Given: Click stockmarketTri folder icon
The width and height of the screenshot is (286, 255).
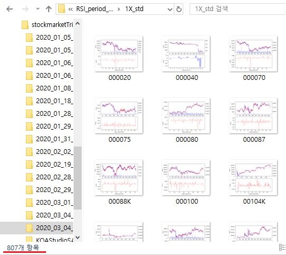Looking at the screenshot, I should [25, 25].
